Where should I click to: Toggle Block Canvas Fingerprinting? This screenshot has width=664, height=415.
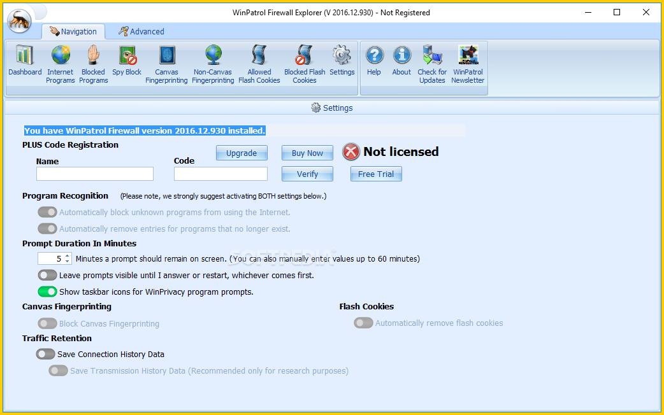click(47, 323)
